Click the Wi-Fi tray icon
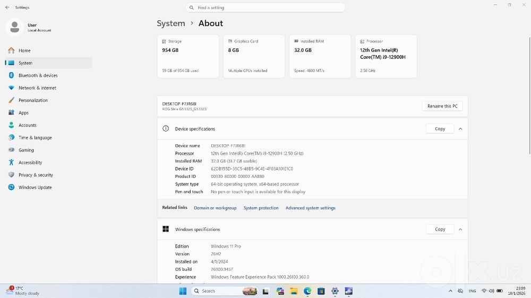The height and width of the screenshot is (298, 531). pyautogui.click(x=484, y=291)
